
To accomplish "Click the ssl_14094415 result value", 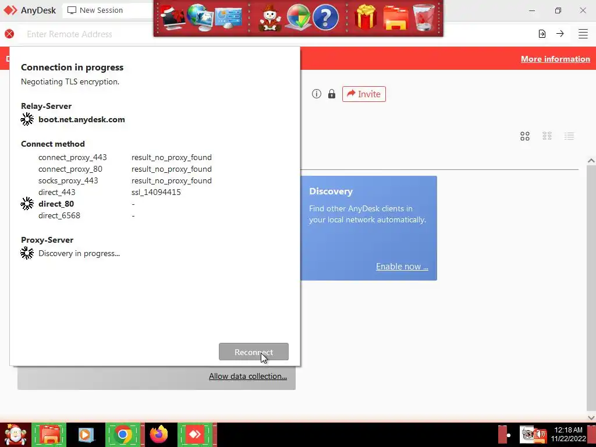I will [156, 192].
